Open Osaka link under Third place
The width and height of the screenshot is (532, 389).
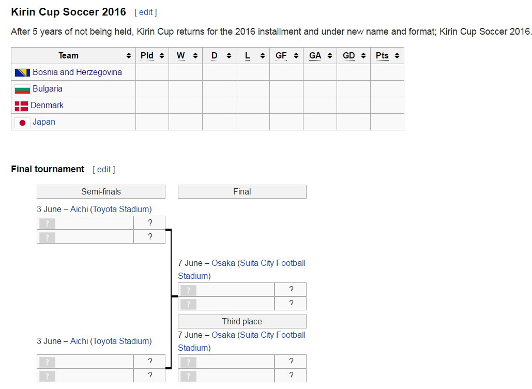223,335
